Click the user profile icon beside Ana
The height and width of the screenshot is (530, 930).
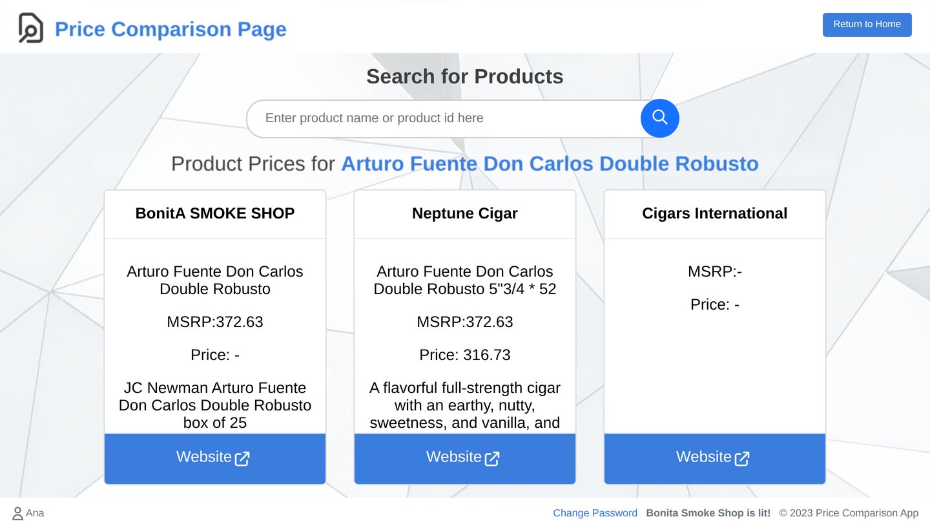pyautogui.click(x=18, y=513)
